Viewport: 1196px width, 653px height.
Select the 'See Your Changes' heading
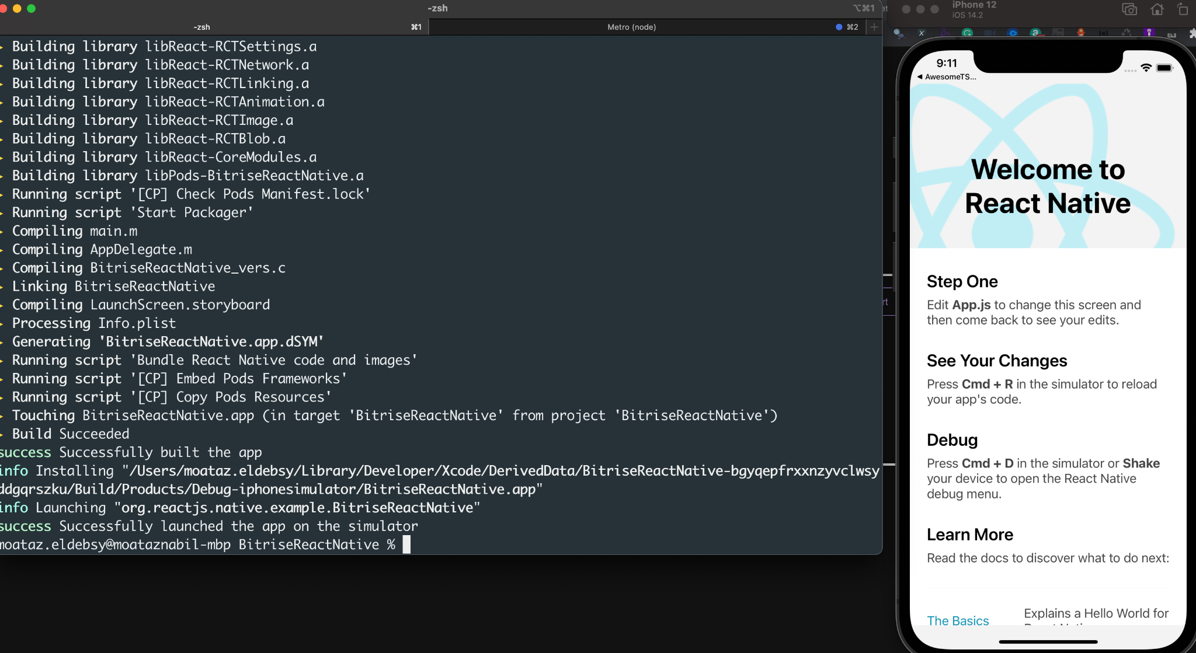tap(996, 361)
